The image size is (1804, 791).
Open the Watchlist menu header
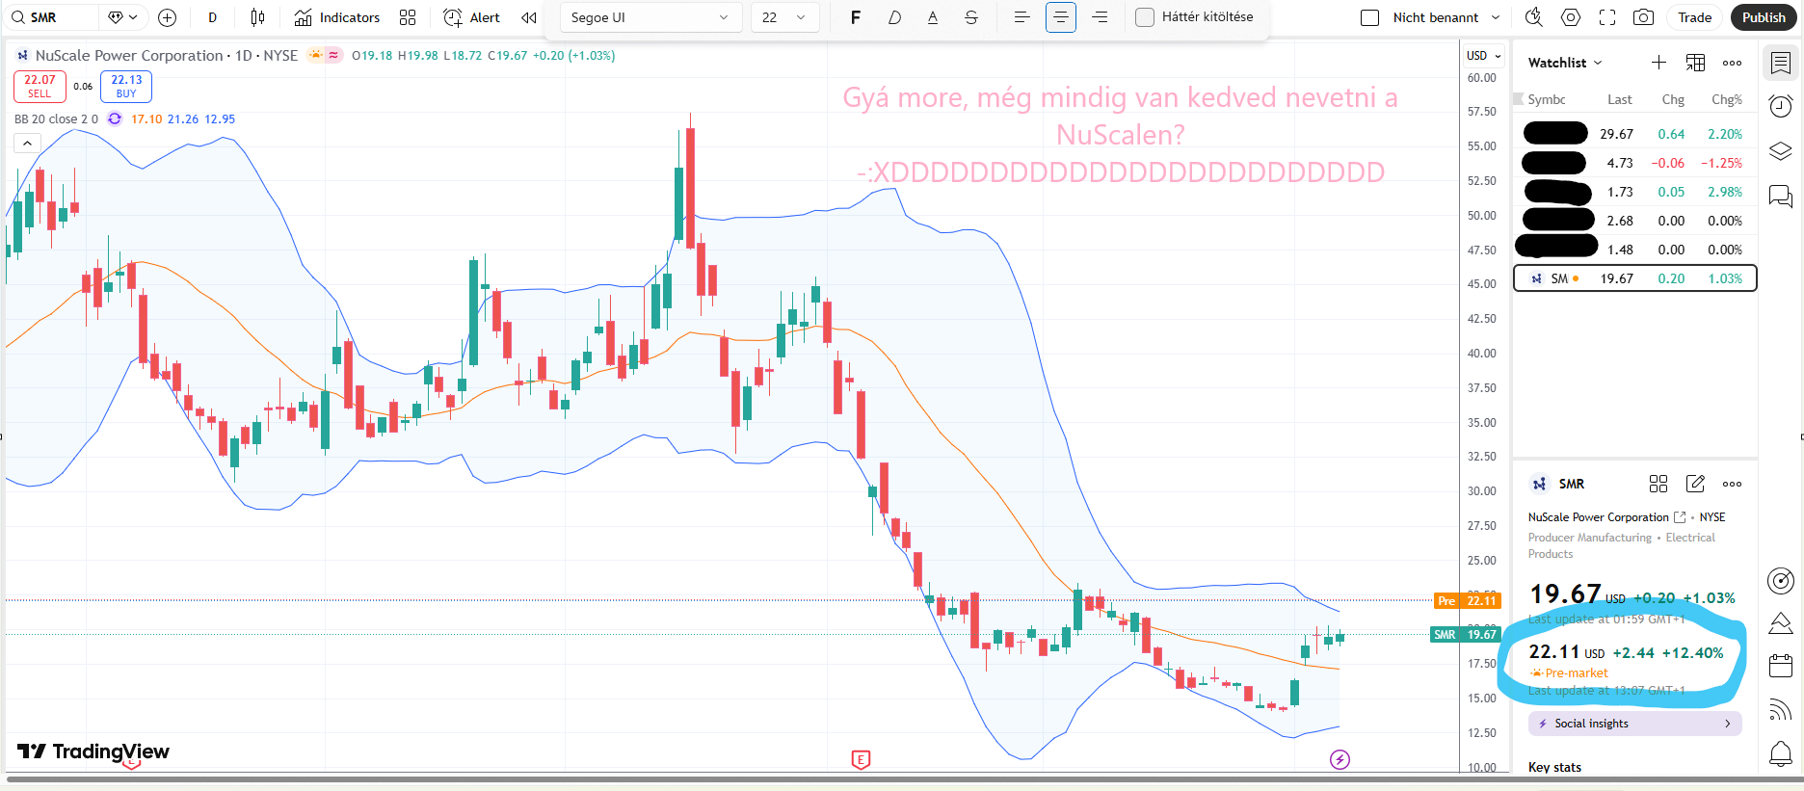pos(1565,63)
